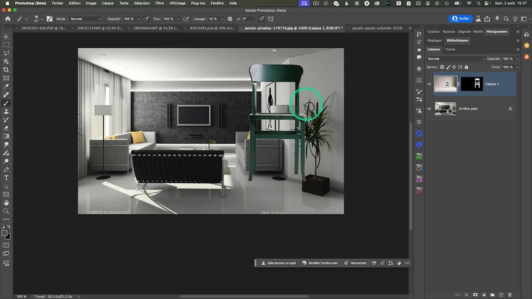Open the Opacité dropdown arrow in options bar
This screenshot has height=299, width=532.
[138, 19]
